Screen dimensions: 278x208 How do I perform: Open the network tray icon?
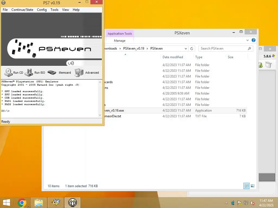point(246,203)
